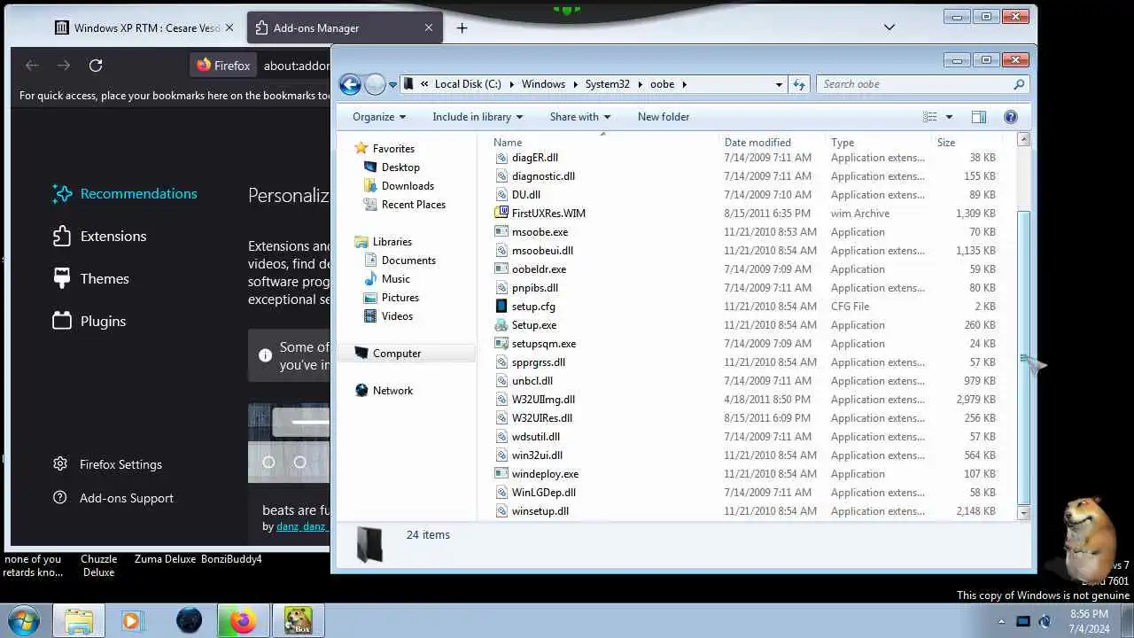
Task: Select Computer in the navigation pane
Action: 396,354
